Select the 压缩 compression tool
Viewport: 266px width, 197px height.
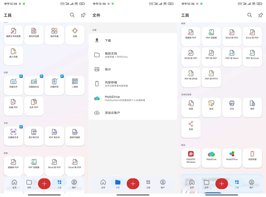point(75,35)
